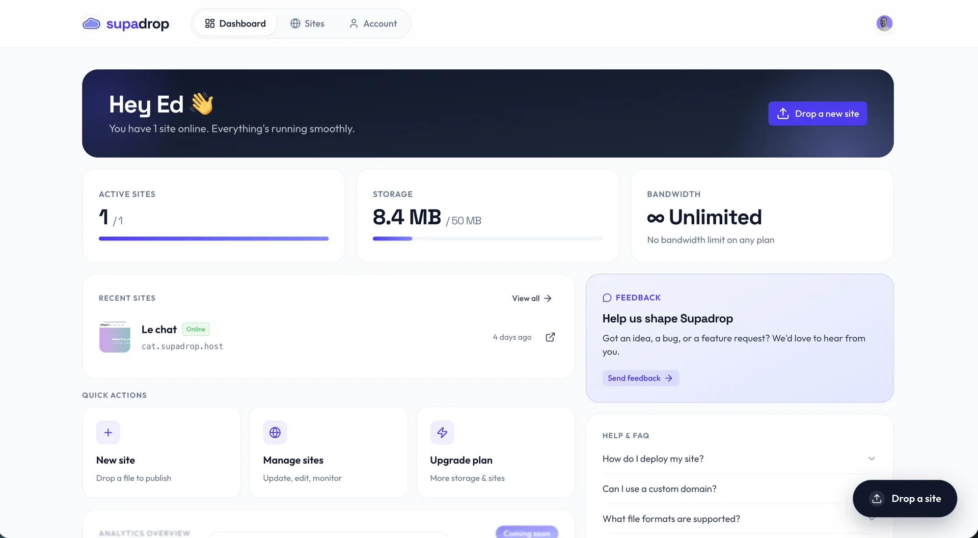Image resolution: width=978 pixels, height=538 pixels.
Task: Click the Unlimited bandwidth text
Action: point(704,217)
